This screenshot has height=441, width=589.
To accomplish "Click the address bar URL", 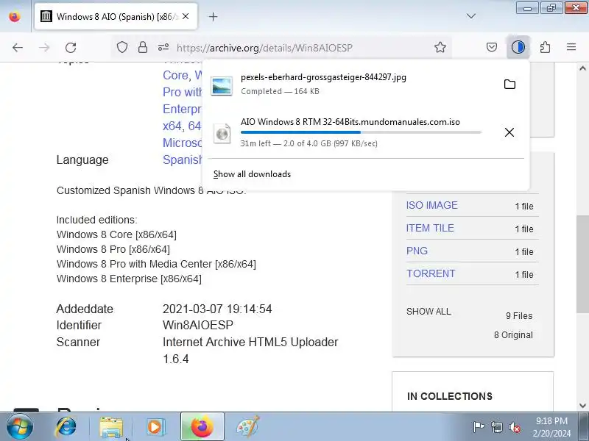I will click(264, 48).
